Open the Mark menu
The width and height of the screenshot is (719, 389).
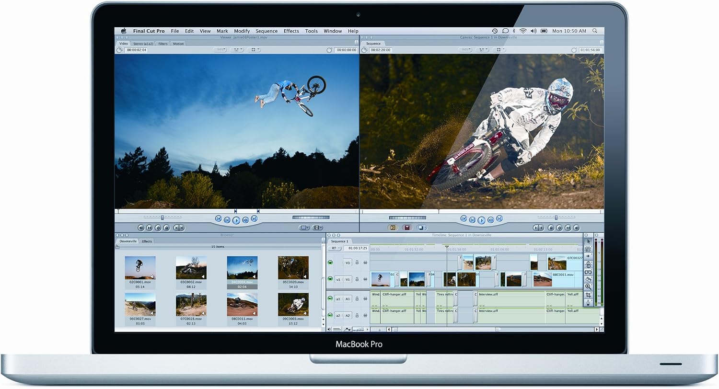[222, 31]
